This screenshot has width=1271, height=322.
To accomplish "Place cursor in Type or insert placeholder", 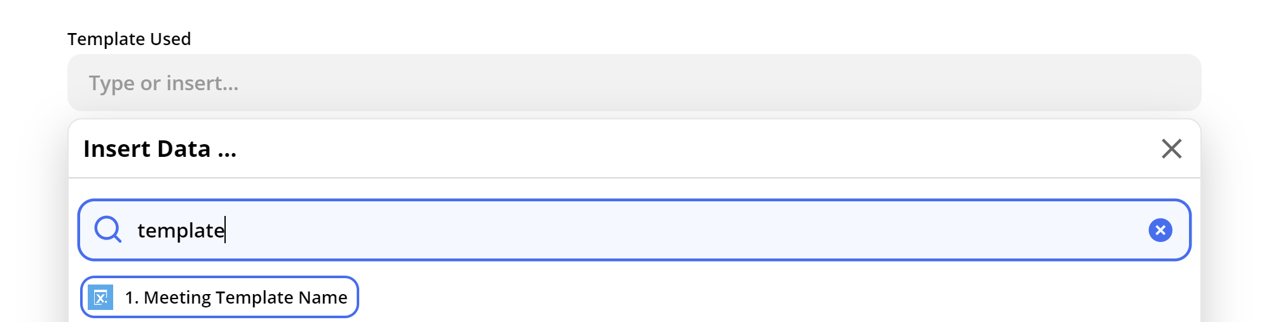I will tap(163, 83).
